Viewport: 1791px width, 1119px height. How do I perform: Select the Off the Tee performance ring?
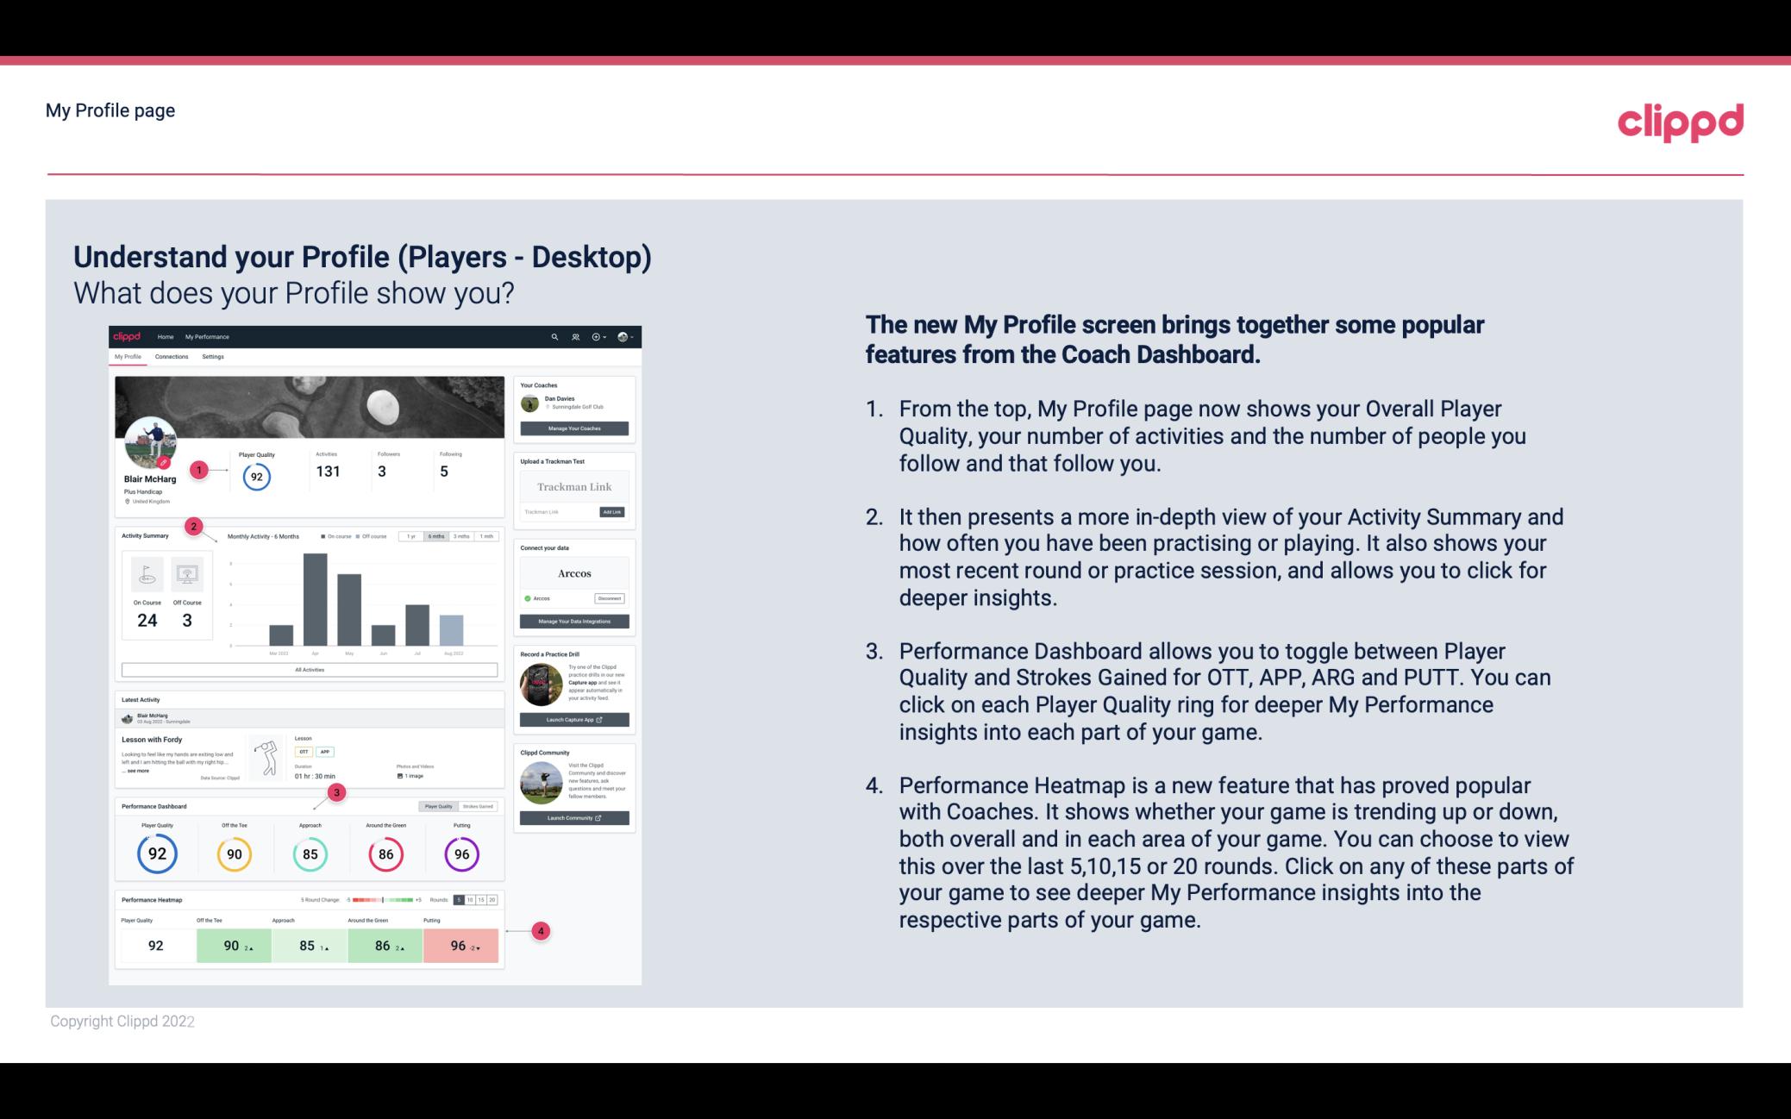(234, 853)
